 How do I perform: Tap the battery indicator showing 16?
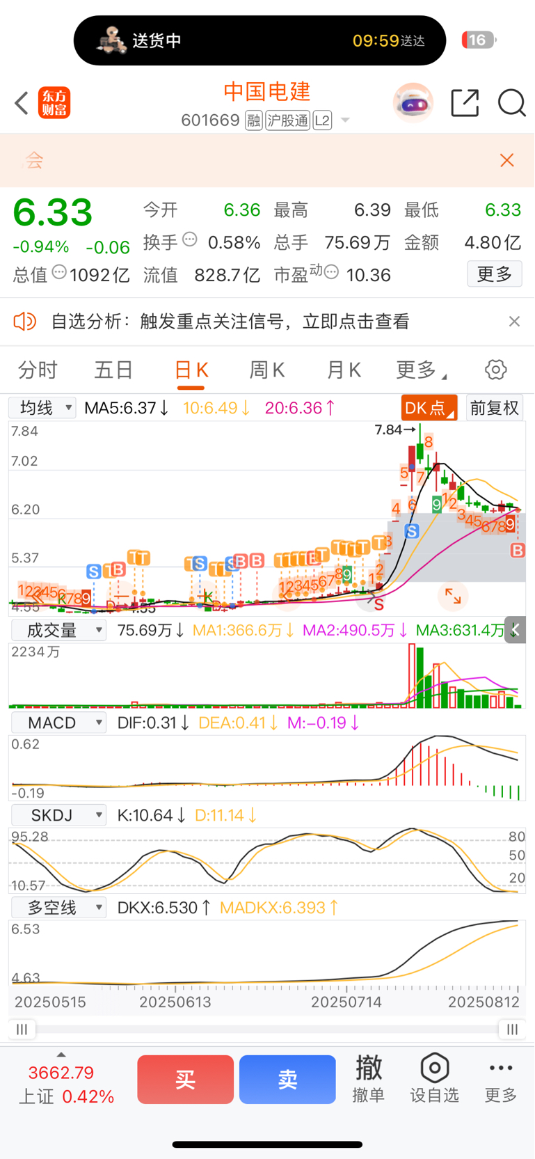(479, 40)
